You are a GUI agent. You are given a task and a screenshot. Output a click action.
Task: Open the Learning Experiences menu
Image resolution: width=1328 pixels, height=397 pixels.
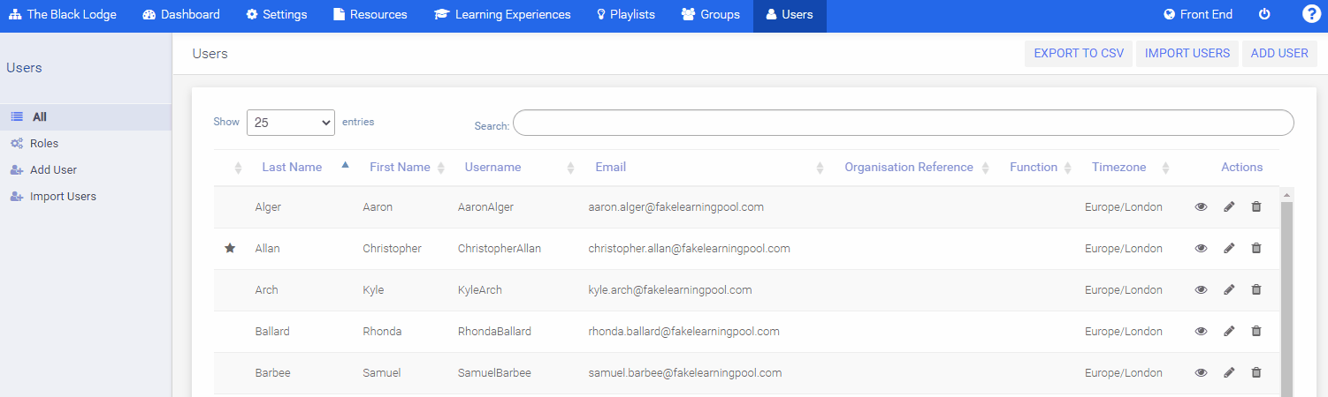(502, 15)
